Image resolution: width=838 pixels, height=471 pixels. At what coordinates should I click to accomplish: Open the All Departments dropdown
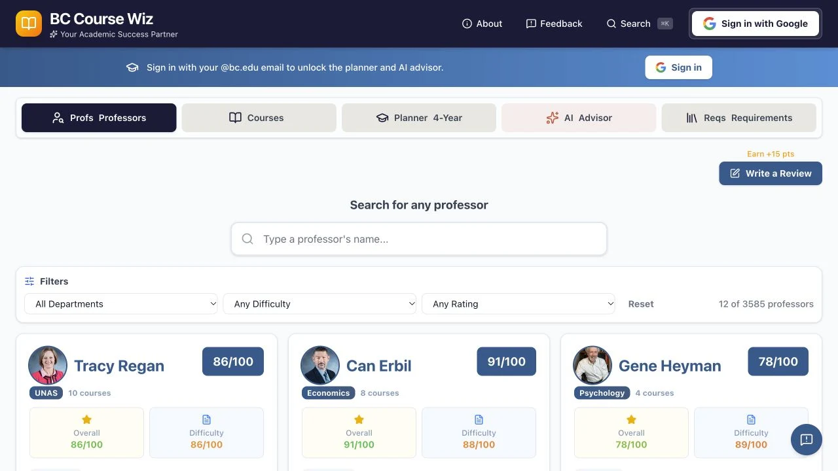click(x=121, y=304)
